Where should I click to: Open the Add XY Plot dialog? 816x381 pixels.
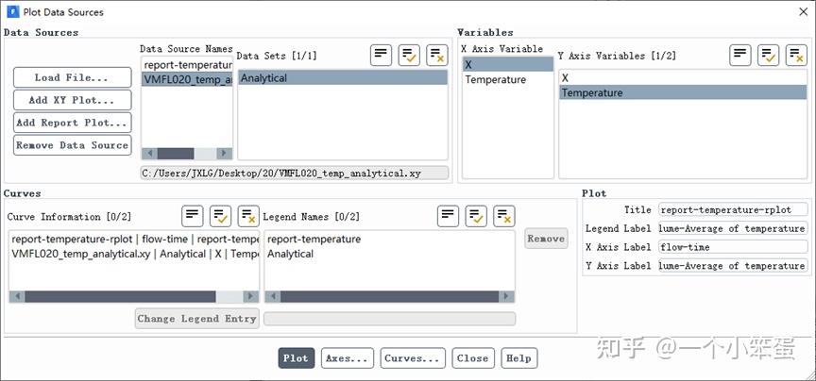(x=72, y=100)
